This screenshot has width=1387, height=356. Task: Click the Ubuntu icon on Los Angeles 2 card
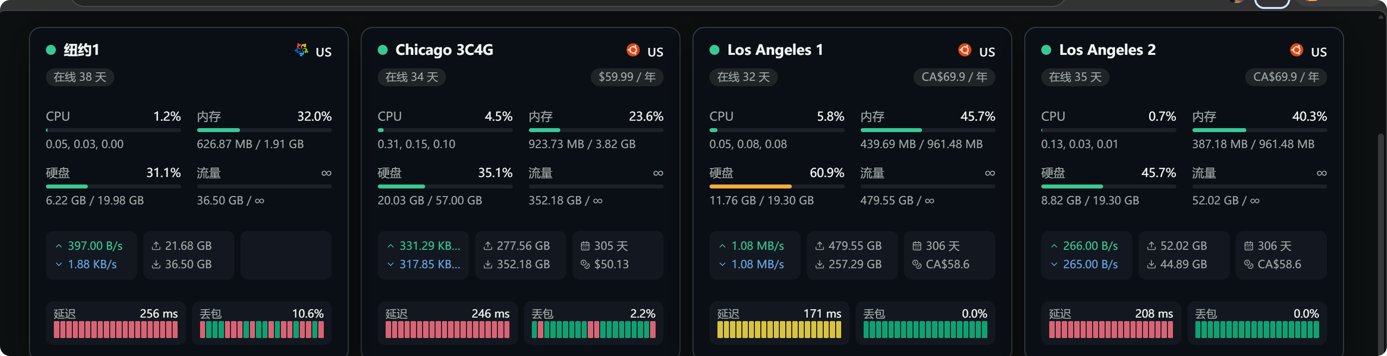pyautogui.click(x=1296, y=50)
